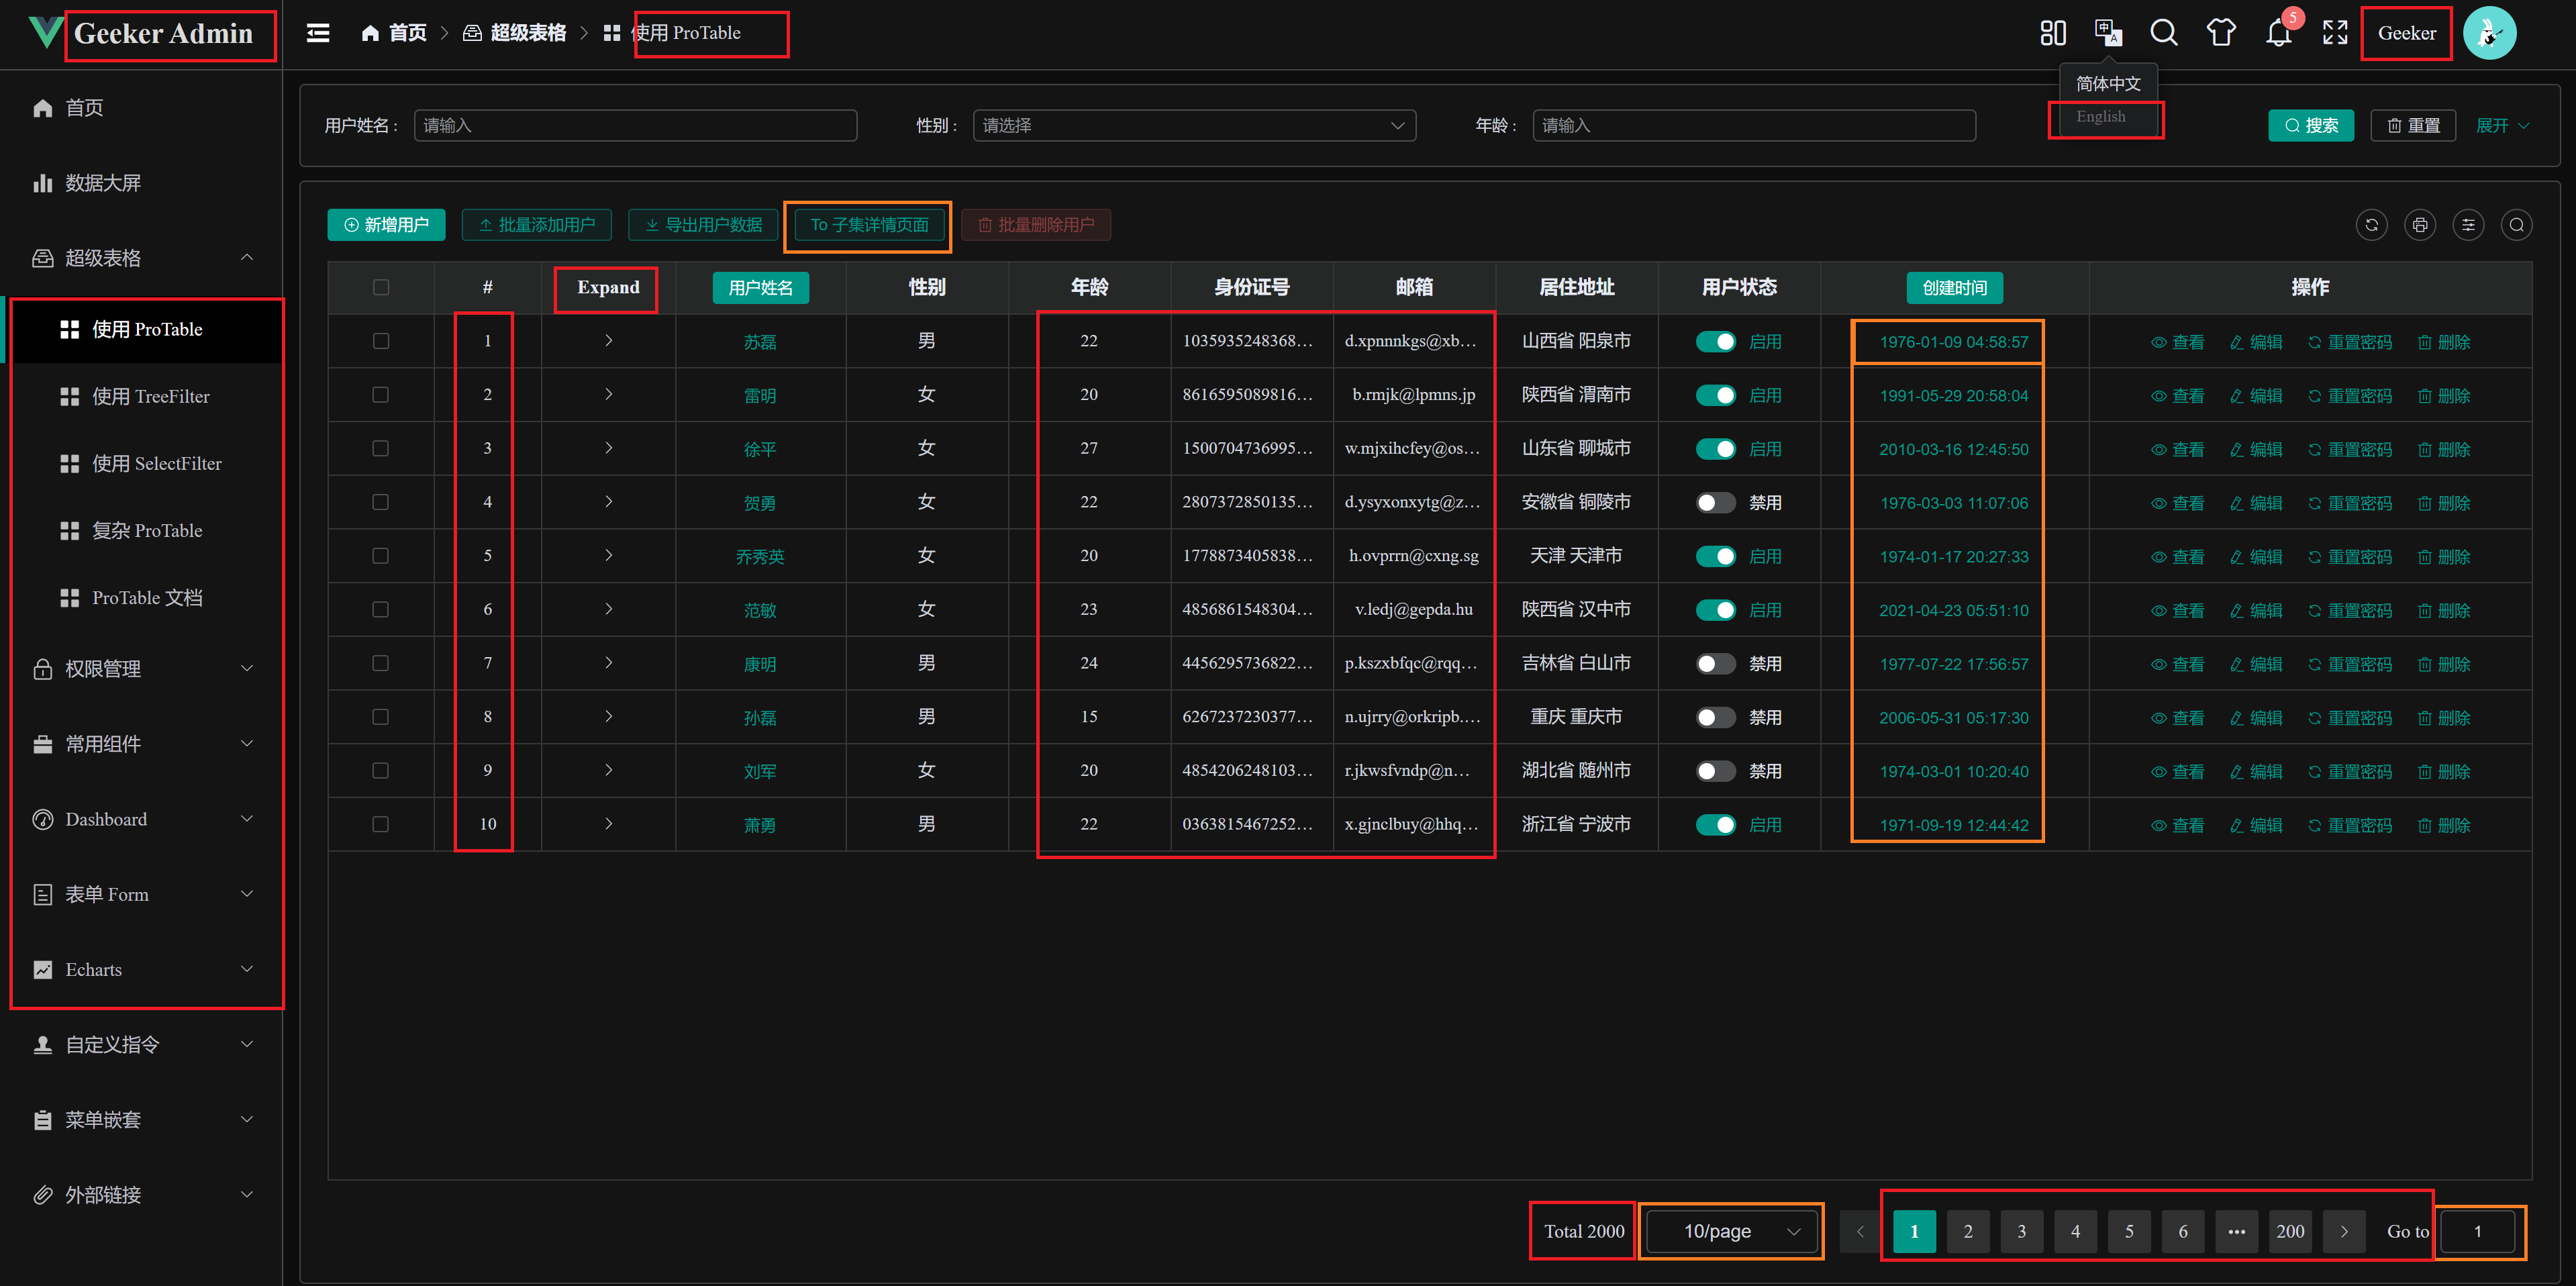Screen dimensions: 2576x1286
Task: Open the menu search magnifier icon
Action: [2164, 33]
